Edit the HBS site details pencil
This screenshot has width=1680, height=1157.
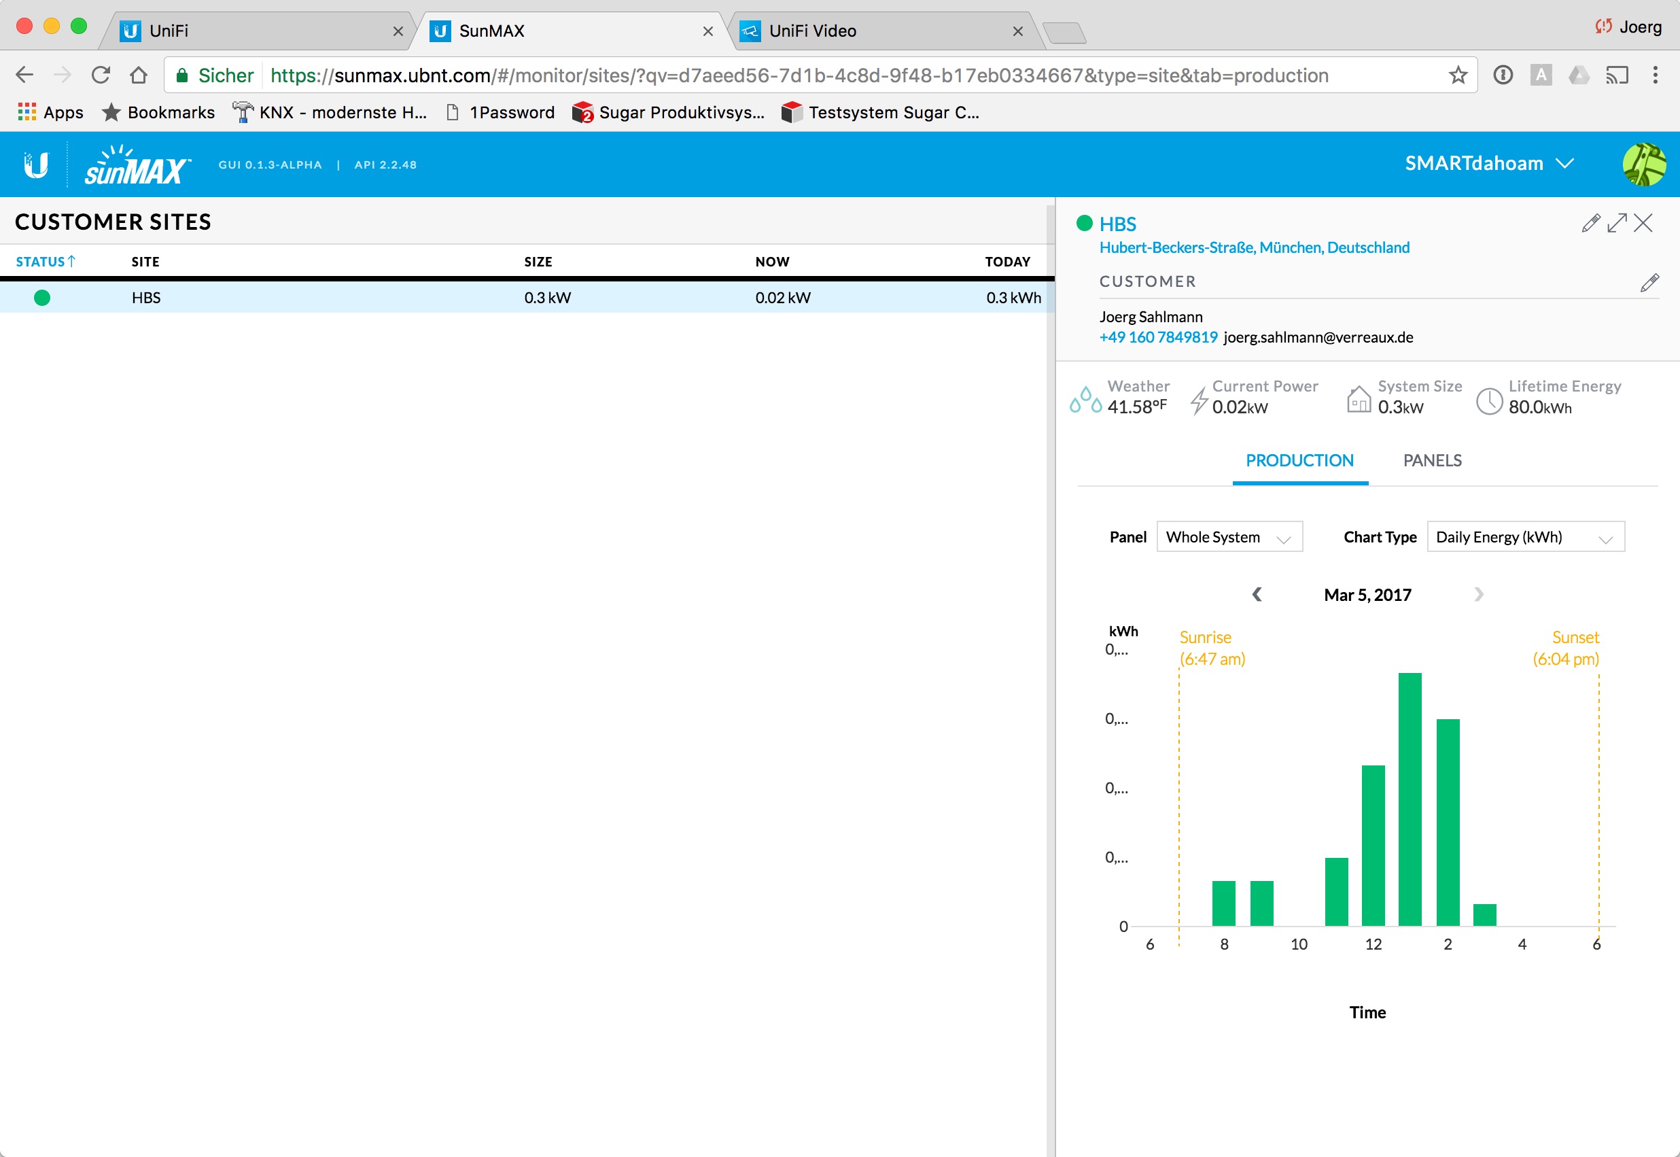tap(1591, 223)
